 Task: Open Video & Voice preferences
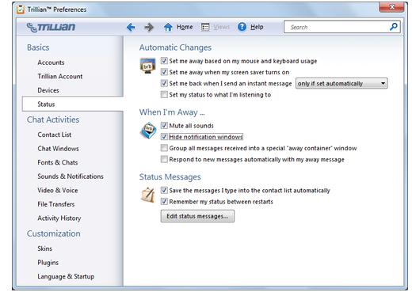[58, 190]
